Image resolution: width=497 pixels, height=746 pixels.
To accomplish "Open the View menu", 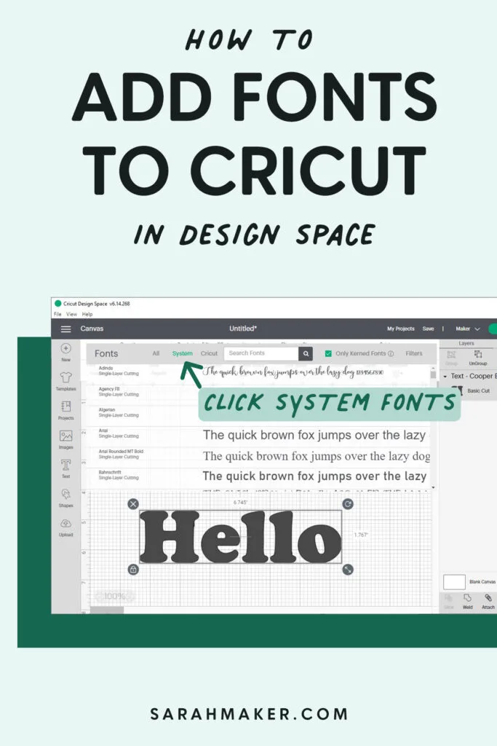I will (x=71, y=315).
